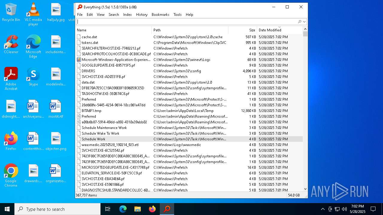Open the Bookmarks menu
The width and height of the screenshot is (383, 215).
[x=160, y=14]
